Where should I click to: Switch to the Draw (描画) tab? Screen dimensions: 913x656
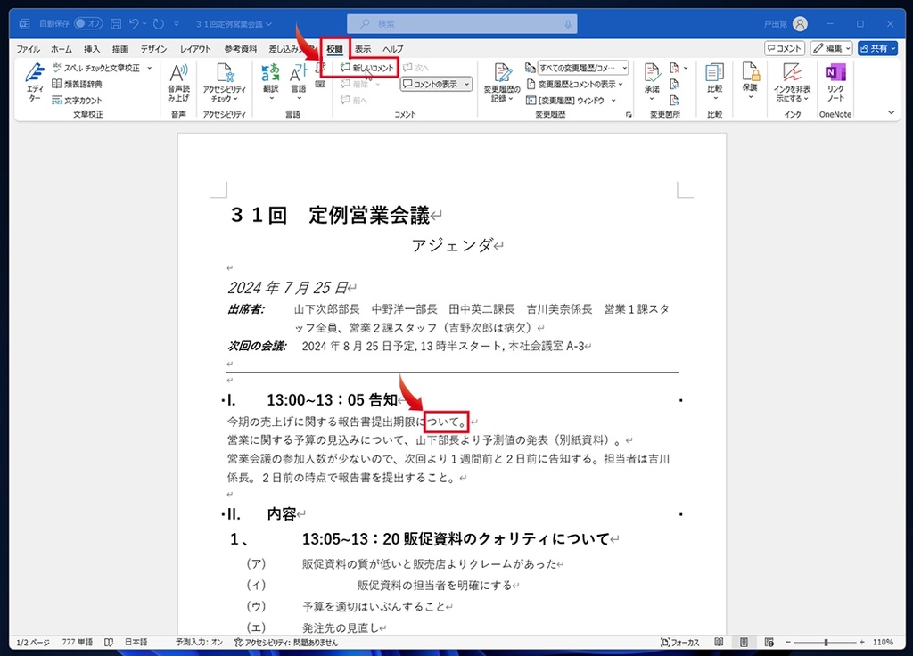tap(120, 49)
